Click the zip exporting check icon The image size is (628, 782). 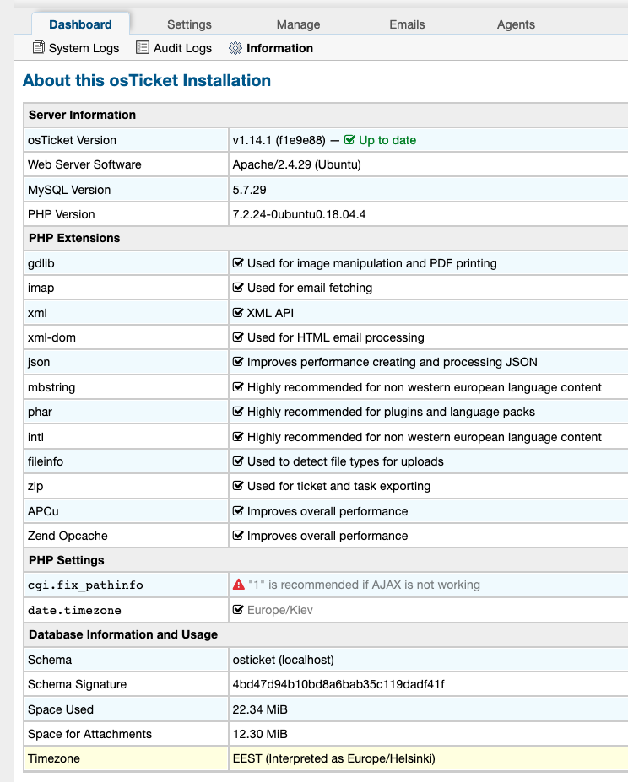pos(238,486)
